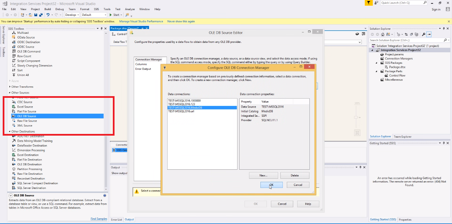Toggle auto-hide pin on SSIS Toolbox panel

coord(101,29)
